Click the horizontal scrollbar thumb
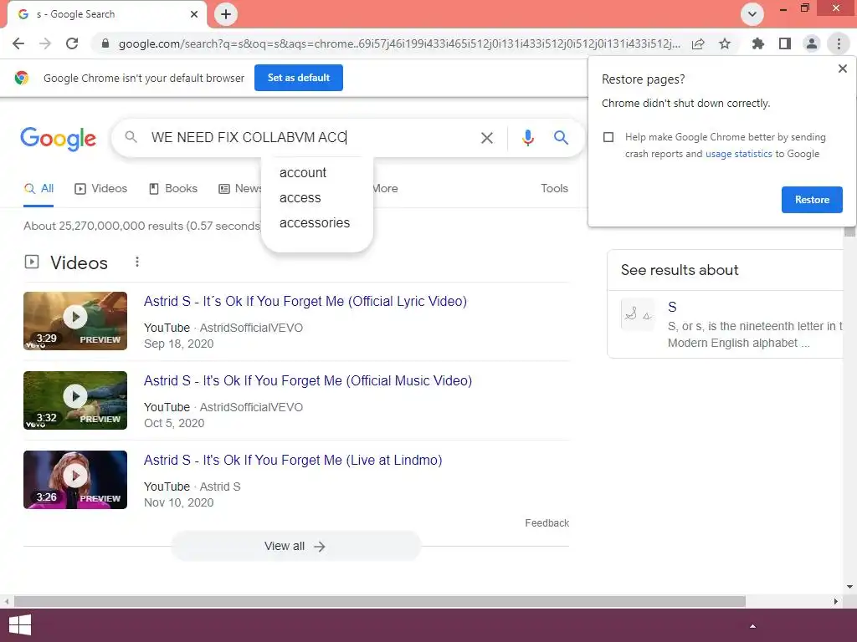 click(x=380, y=602)
